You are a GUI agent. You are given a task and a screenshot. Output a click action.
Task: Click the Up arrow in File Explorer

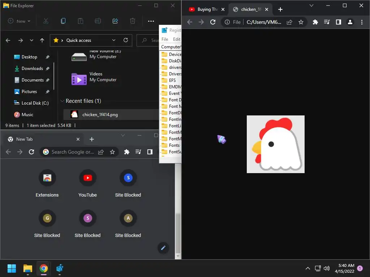pos(42,40)
